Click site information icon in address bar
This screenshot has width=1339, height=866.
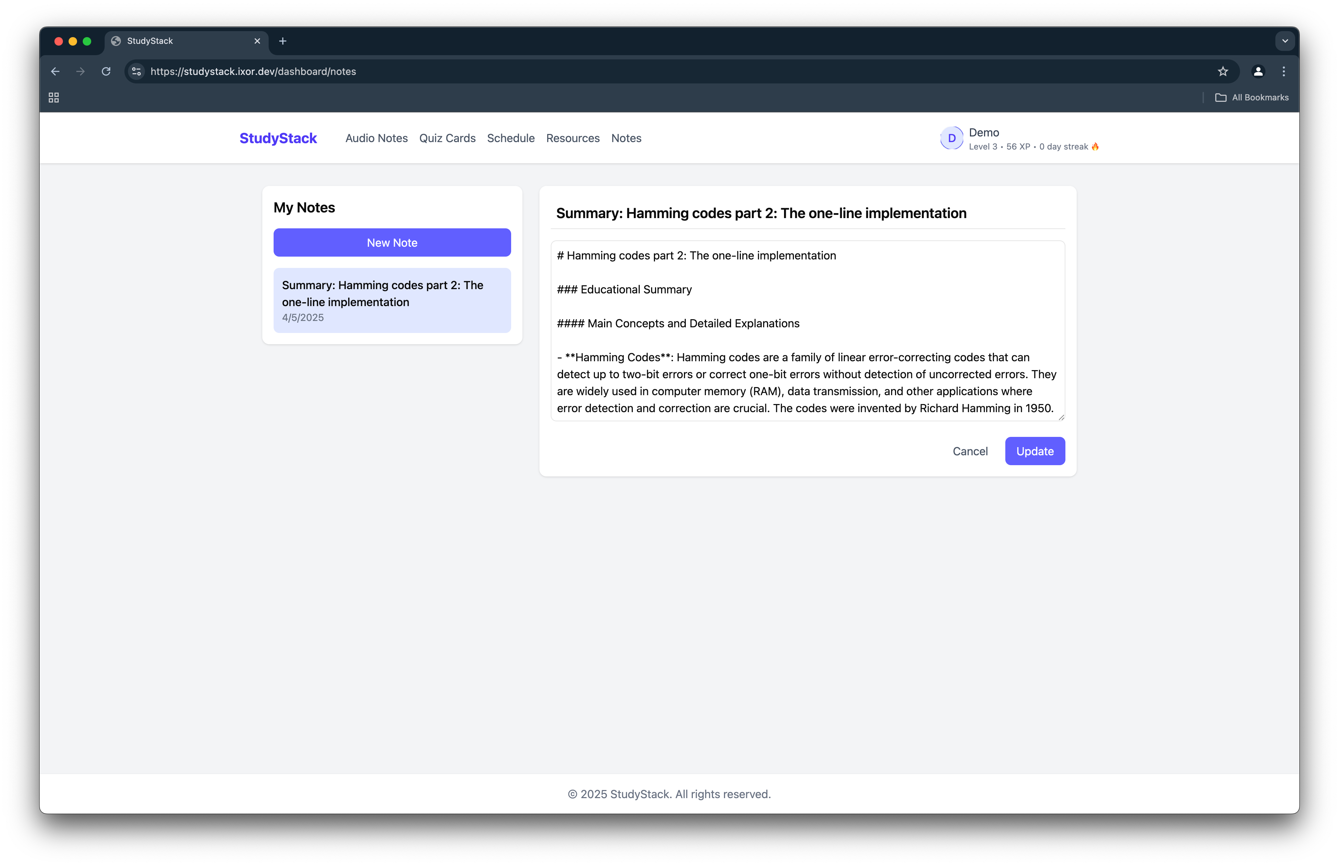pos(136,71)
